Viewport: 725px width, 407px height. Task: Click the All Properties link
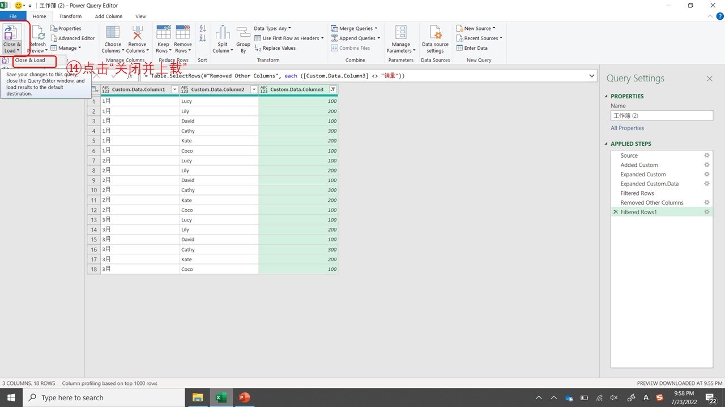627,128
